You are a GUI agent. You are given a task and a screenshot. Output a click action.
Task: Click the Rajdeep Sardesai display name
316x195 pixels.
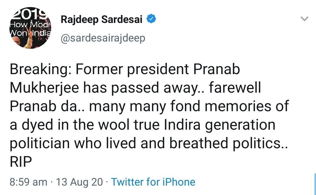click(x=102, y=20)
